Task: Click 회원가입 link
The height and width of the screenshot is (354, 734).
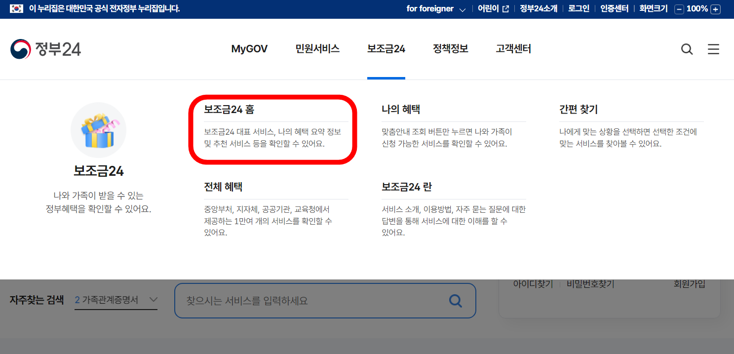Action: tap(690, 284)
